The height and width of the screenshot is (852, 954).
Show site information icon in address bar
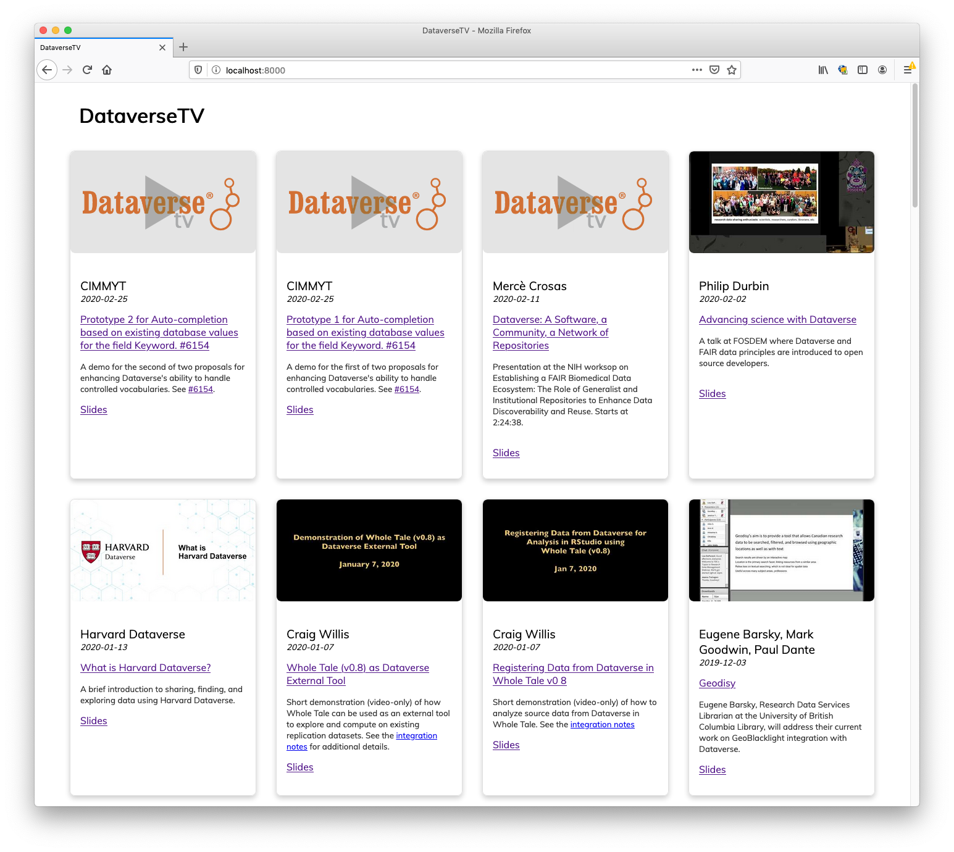pyautogui.click(x=216, y=70)
